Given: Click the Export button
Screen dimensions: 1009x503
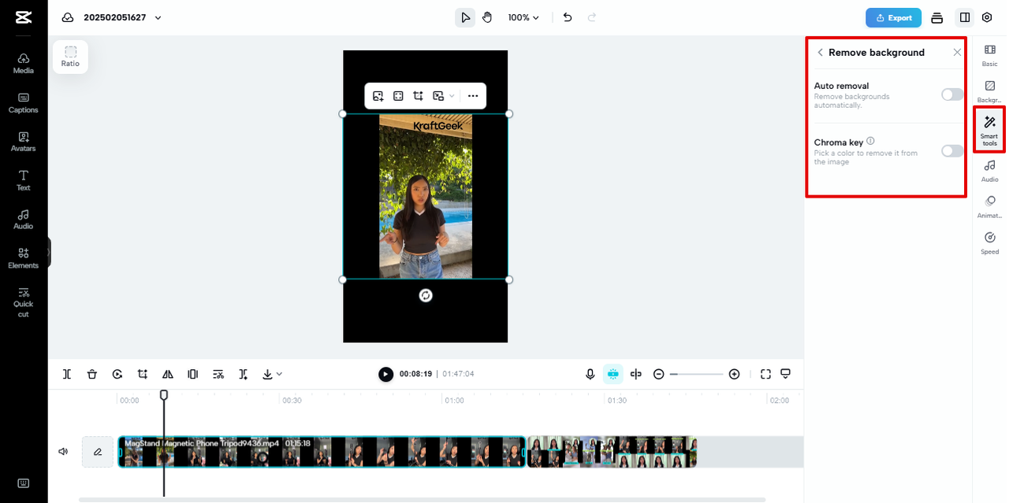Looking at the screenshot, I should pyautogui.click(x=893, y=17).
